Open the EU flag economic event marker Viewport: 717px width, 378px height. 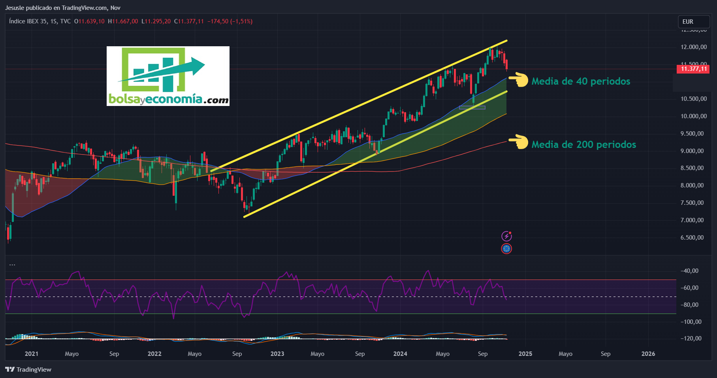tap(506, 249)
